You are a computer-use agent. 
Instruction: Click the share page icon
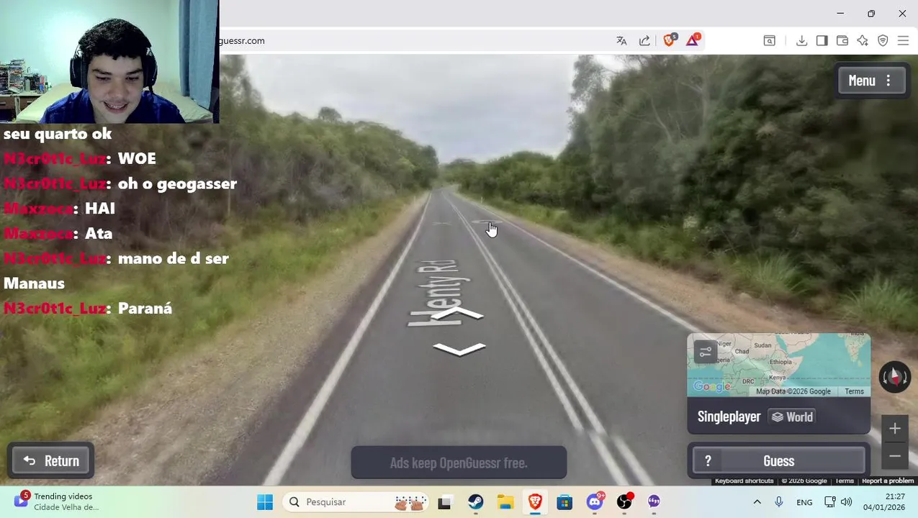[x=644, y=41]
